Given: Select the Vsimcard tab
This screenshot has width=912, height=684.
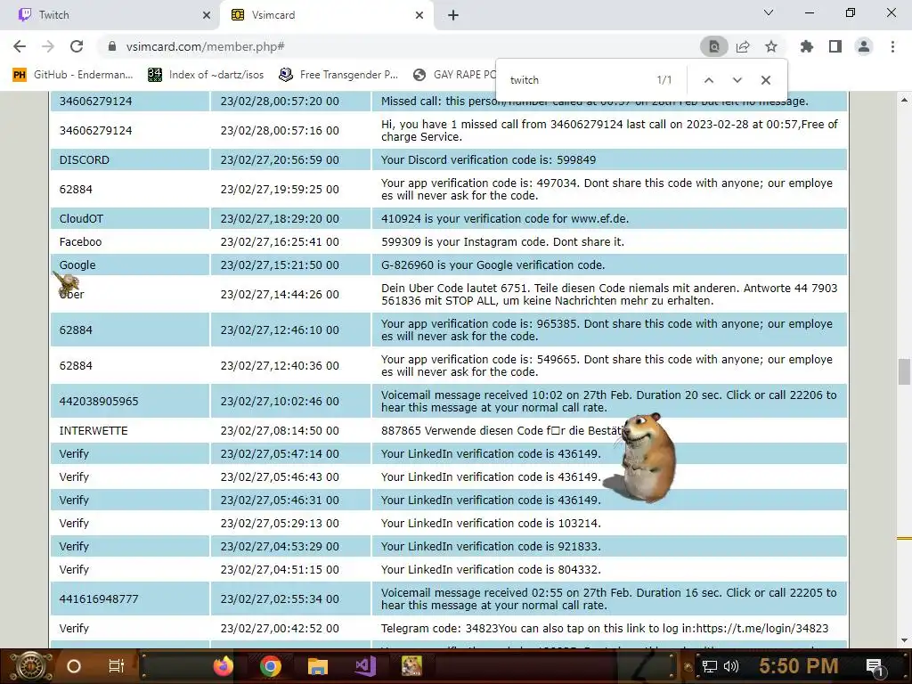Looking at the screenshot, I should 326,15.
